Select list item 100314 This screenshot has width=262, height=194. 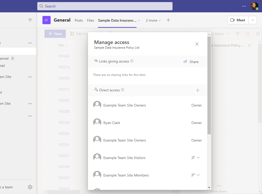click(x=64, y=67)
